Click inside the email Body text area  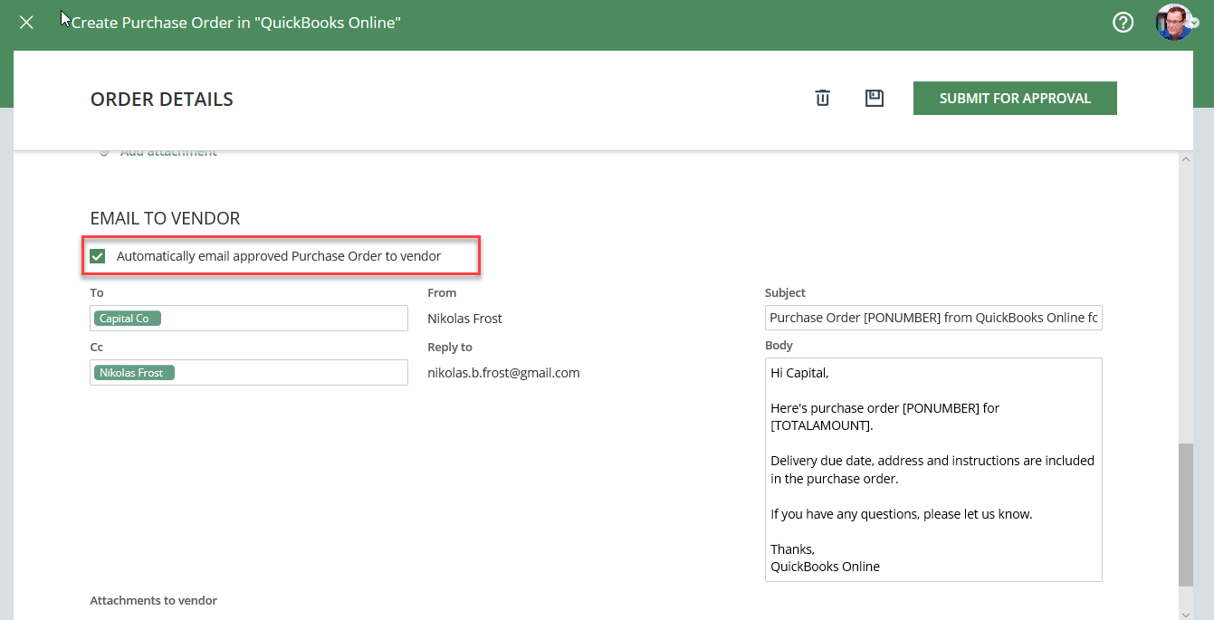tap(933, 470)
